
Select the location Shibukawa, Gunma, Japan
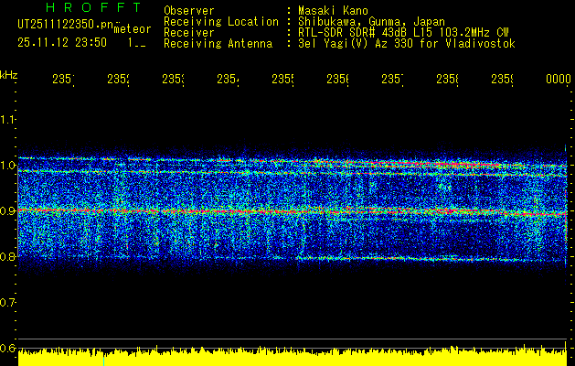click(371, 22)
